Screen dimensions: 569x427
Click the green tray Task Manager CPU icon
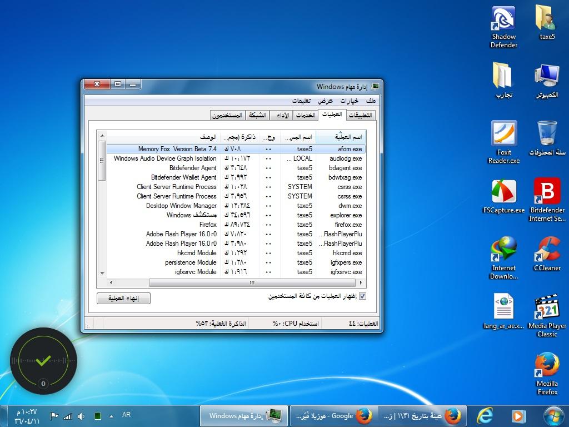pos(98,416)
